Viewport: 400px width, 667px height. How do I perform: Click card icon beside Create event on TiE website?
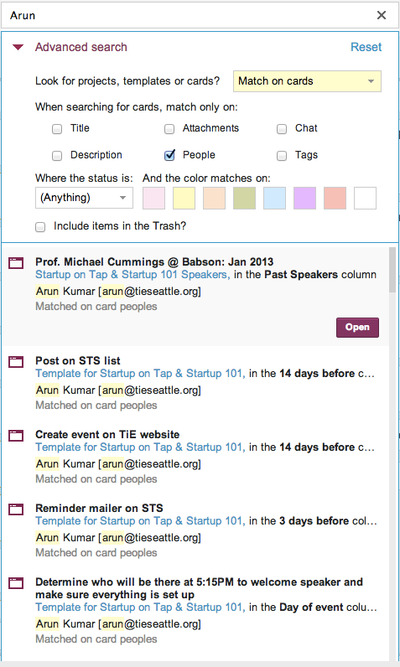click(16, 435)
